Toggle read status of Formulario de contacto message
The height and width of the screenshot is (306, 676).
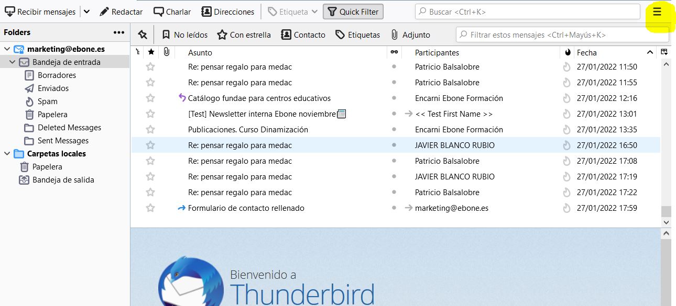394,208
